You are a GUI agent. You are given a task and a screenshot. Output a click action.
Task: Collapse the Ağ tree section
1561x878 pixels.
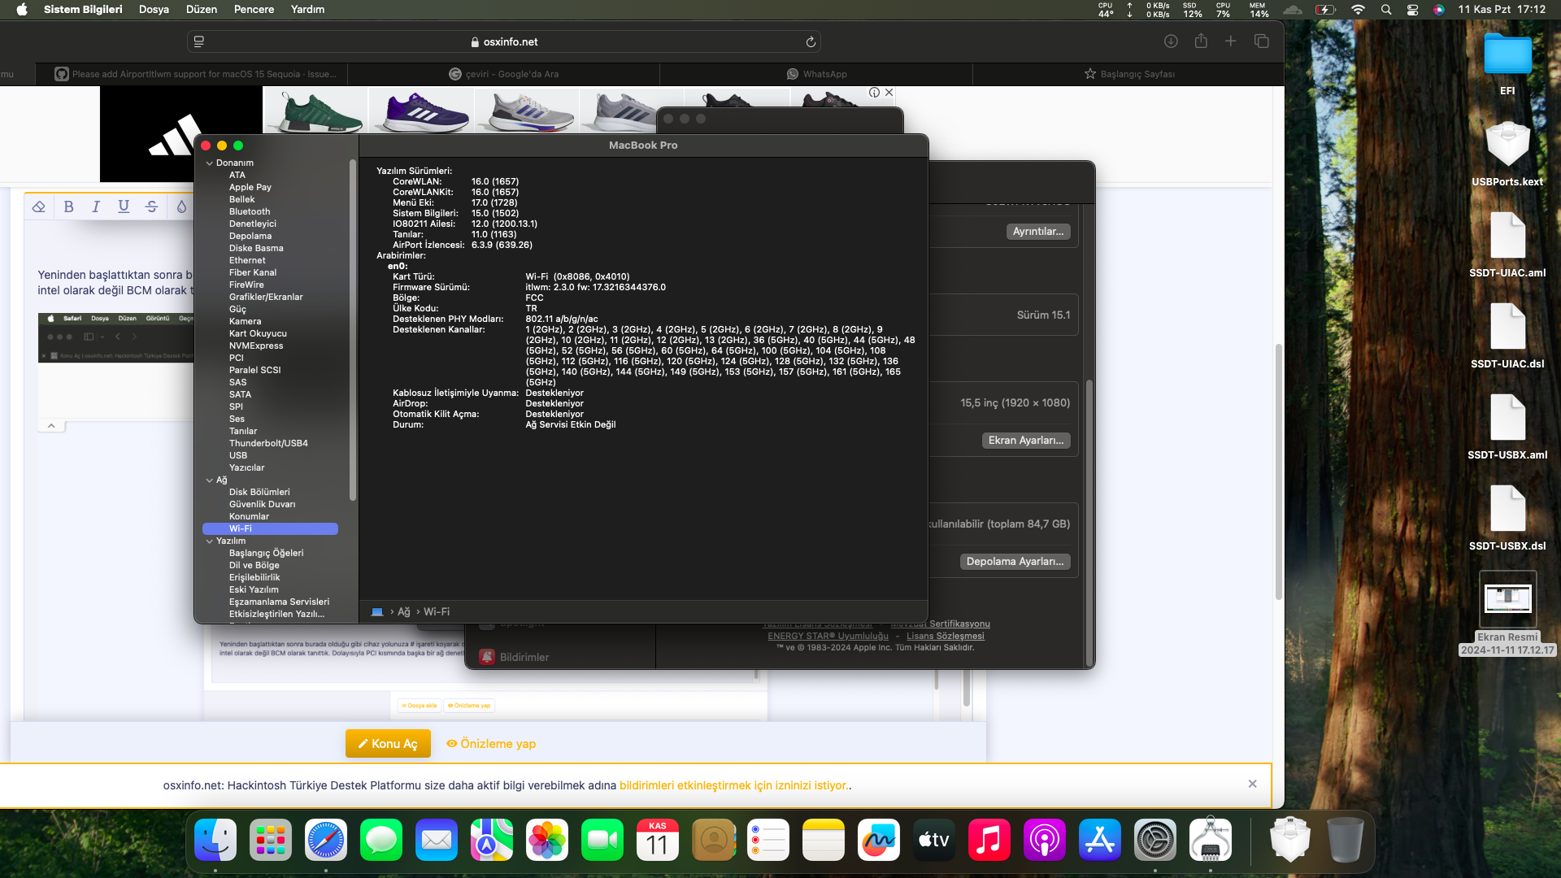pos(210,480)
